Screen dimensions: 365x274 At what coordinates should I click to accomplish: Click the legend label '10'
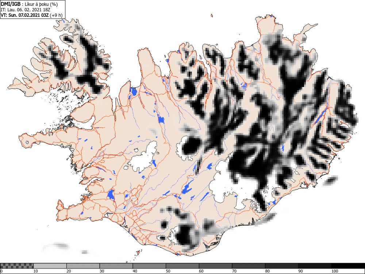coord(36,271)
